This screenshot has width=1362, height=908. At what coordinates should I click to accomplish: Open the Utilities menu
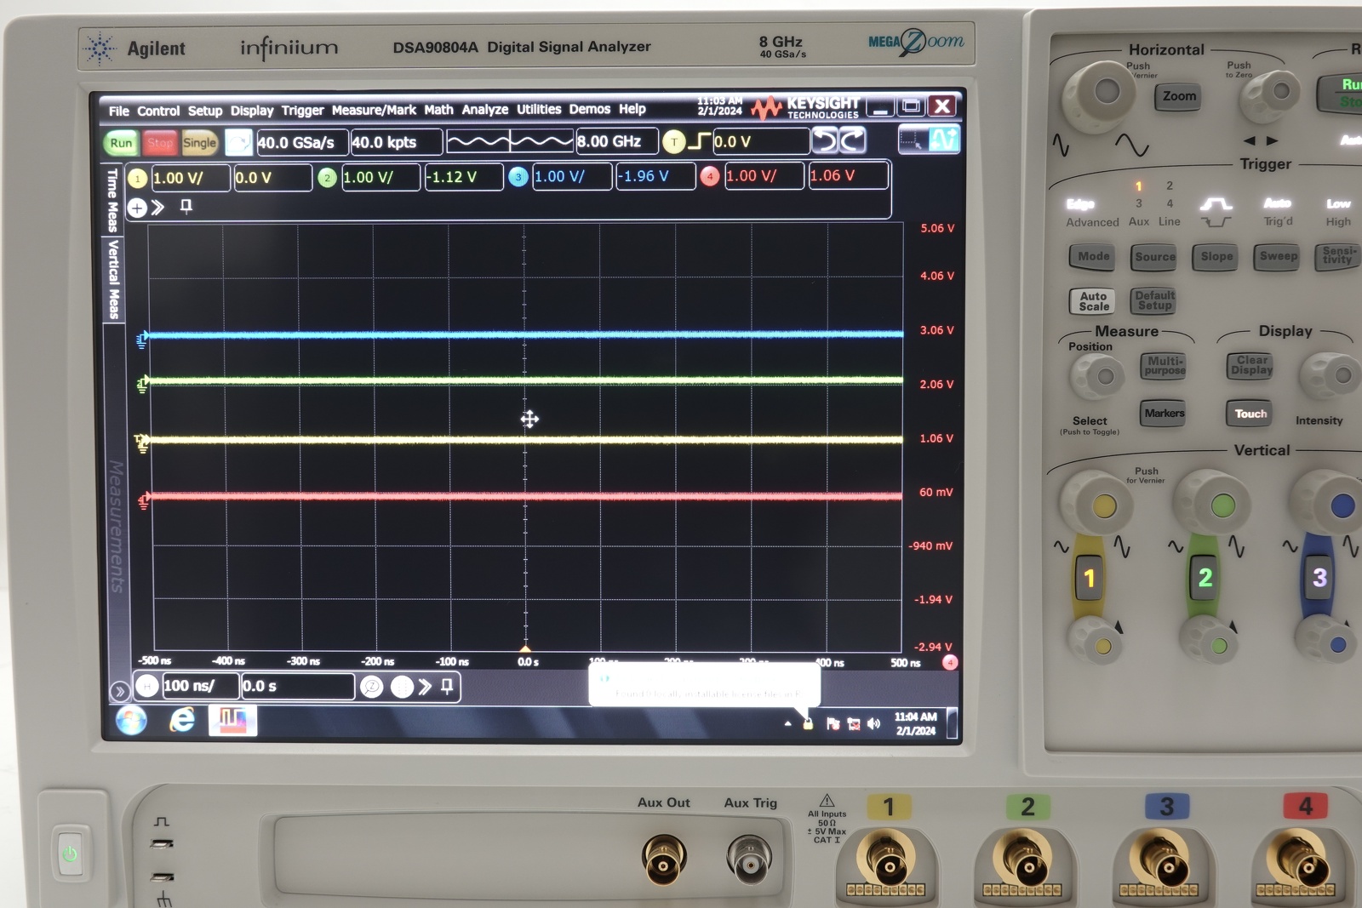(539, 109)
